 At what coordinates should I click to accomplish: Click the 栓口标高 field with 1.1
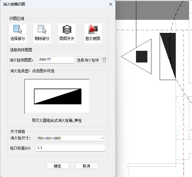coord(70,148)
